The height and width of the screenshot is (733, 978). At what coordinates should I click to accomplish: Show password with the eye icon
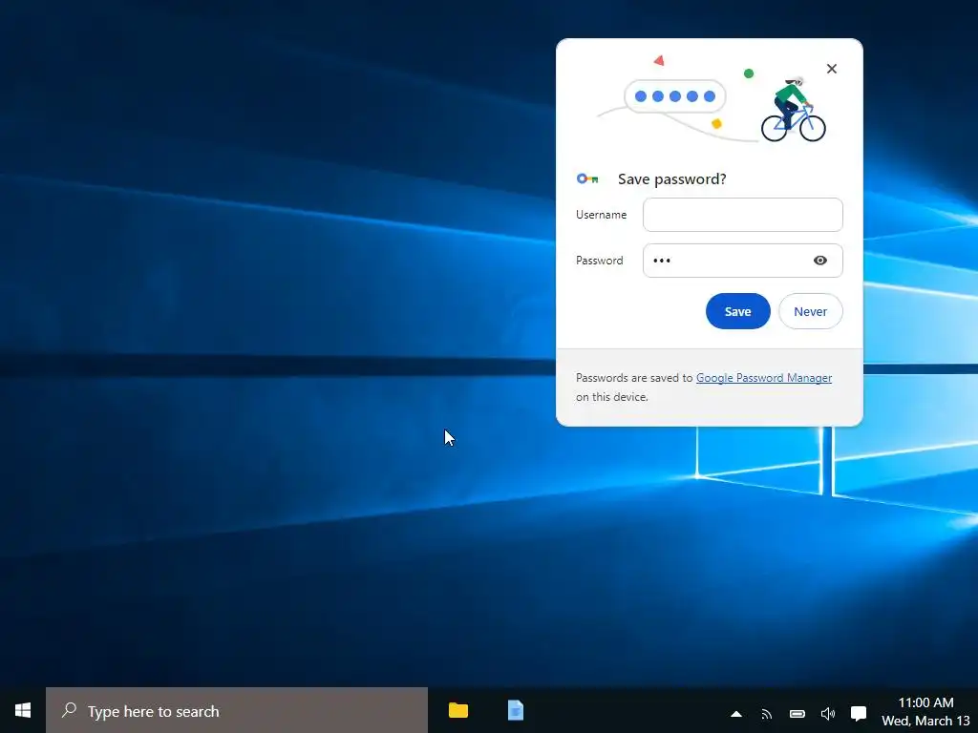[820, 261]
